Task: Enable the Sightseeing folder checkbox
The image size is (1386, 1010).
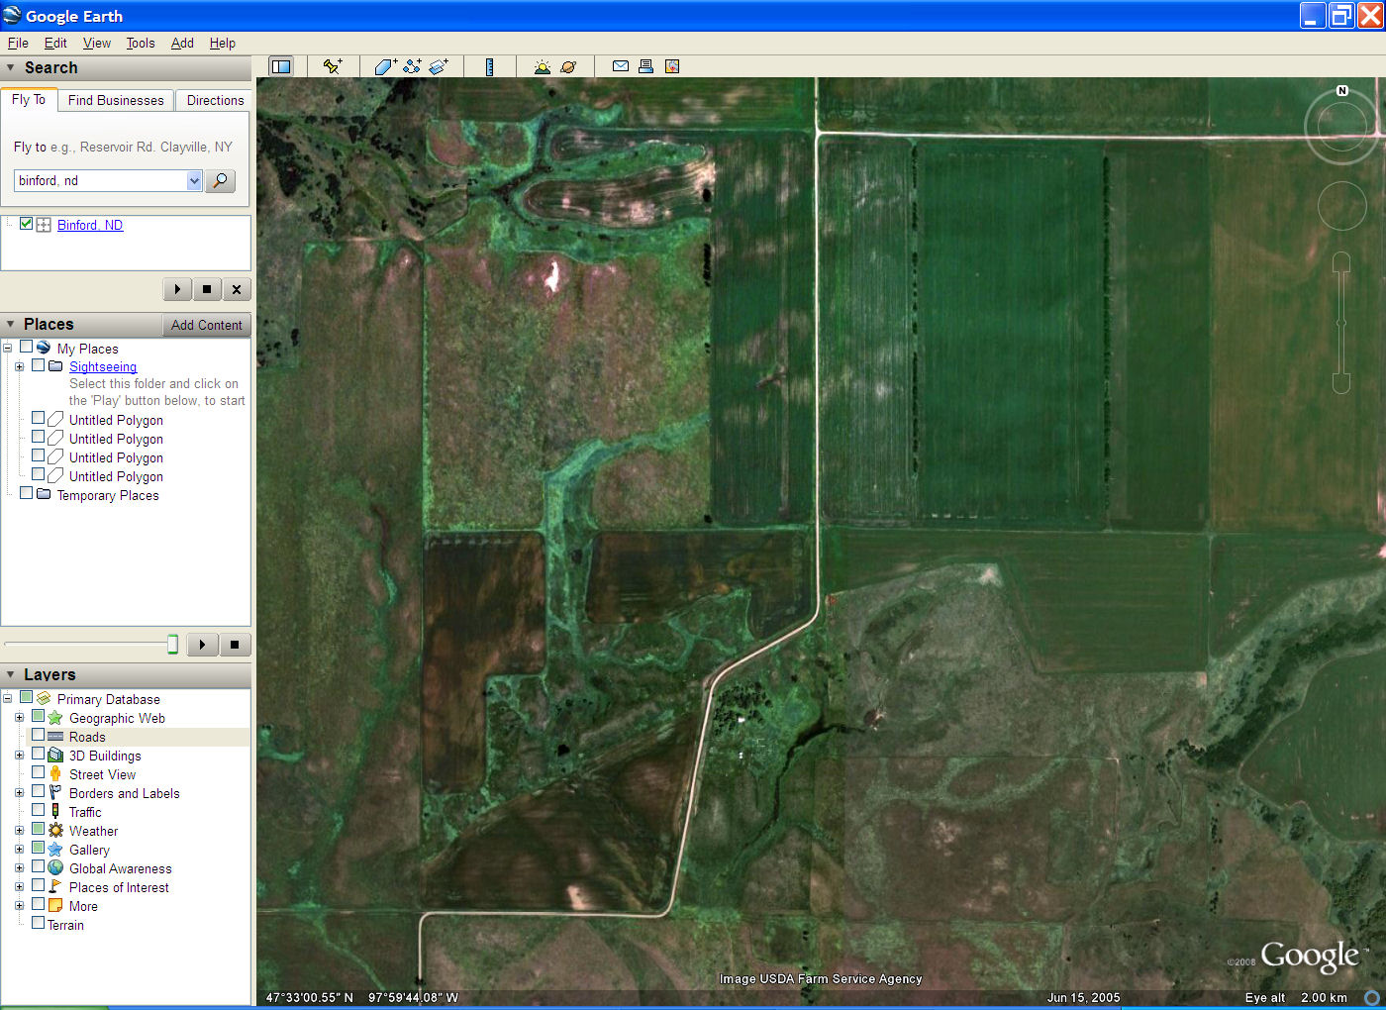Action: (38, 365)
